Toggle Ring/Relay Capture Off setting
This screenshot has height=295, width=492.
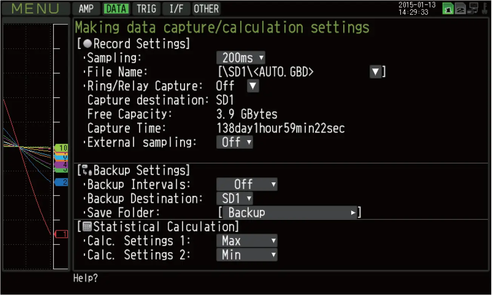[253, 86]
